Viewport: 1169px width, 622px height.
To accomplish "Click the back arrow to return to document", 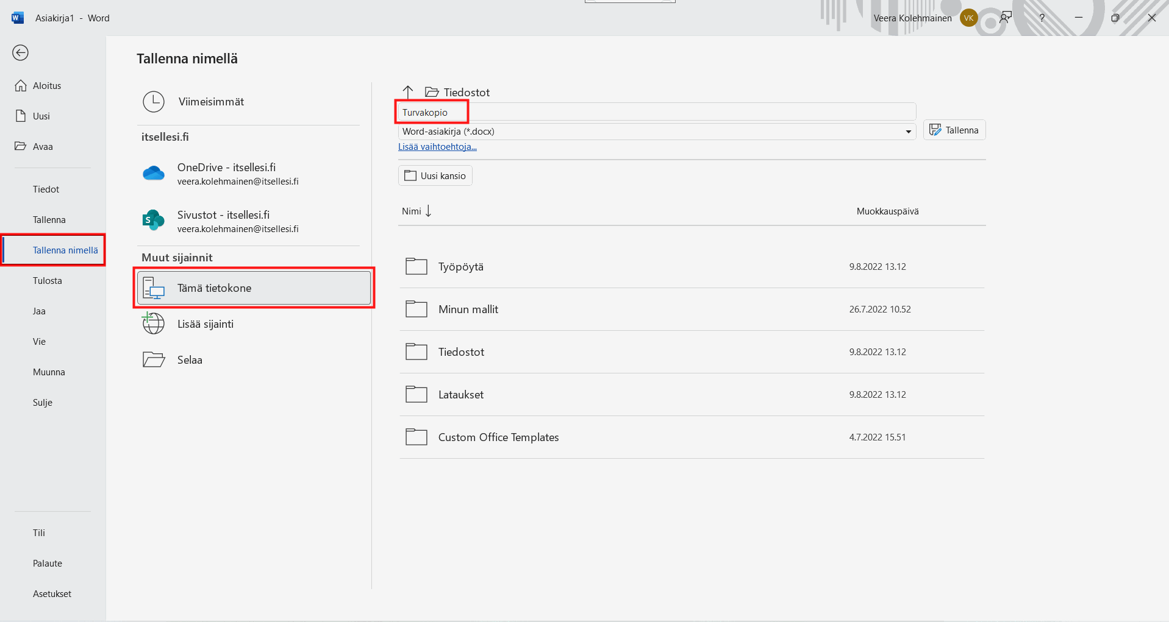I will [20, 53].
